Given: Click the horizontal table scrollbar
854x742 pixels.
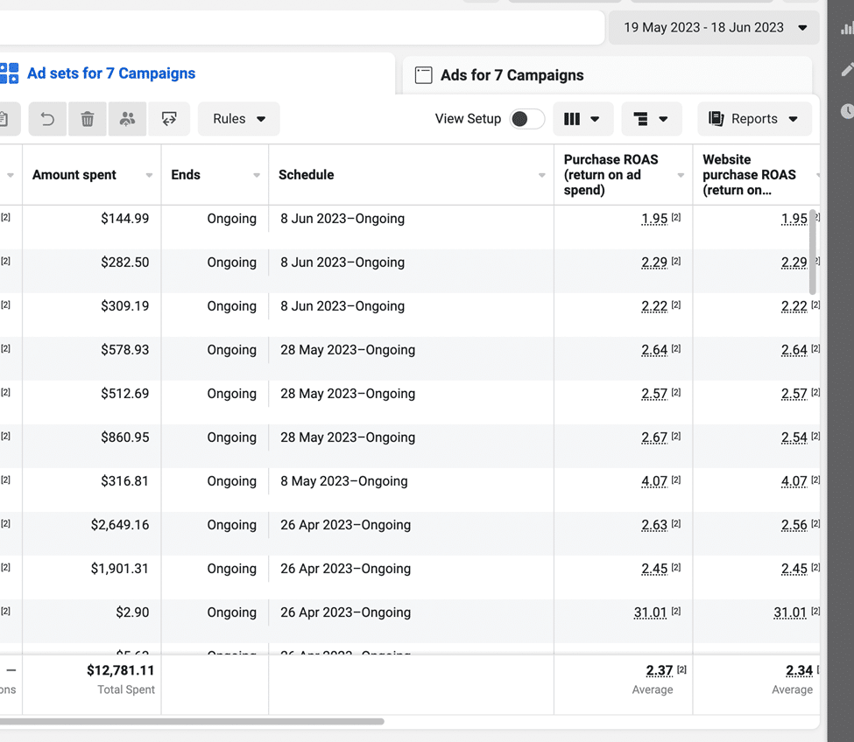Looking at the screenshot, I should [192, 721].
